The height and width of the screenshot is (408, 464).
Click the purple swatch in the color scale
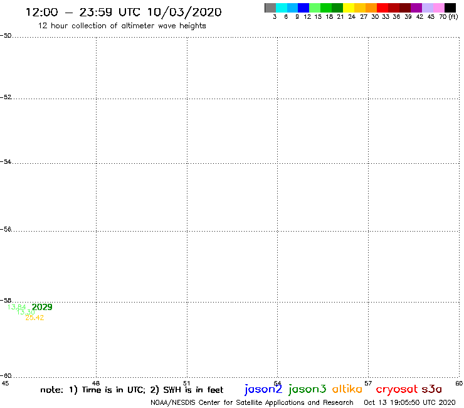click(x=416, y=8)
